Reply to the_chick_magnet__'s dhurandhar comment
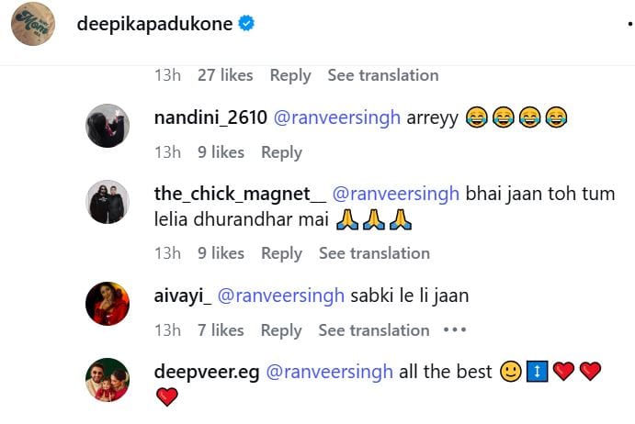The height and width of the screenshot is (424, 635). (x=281, y=253)
